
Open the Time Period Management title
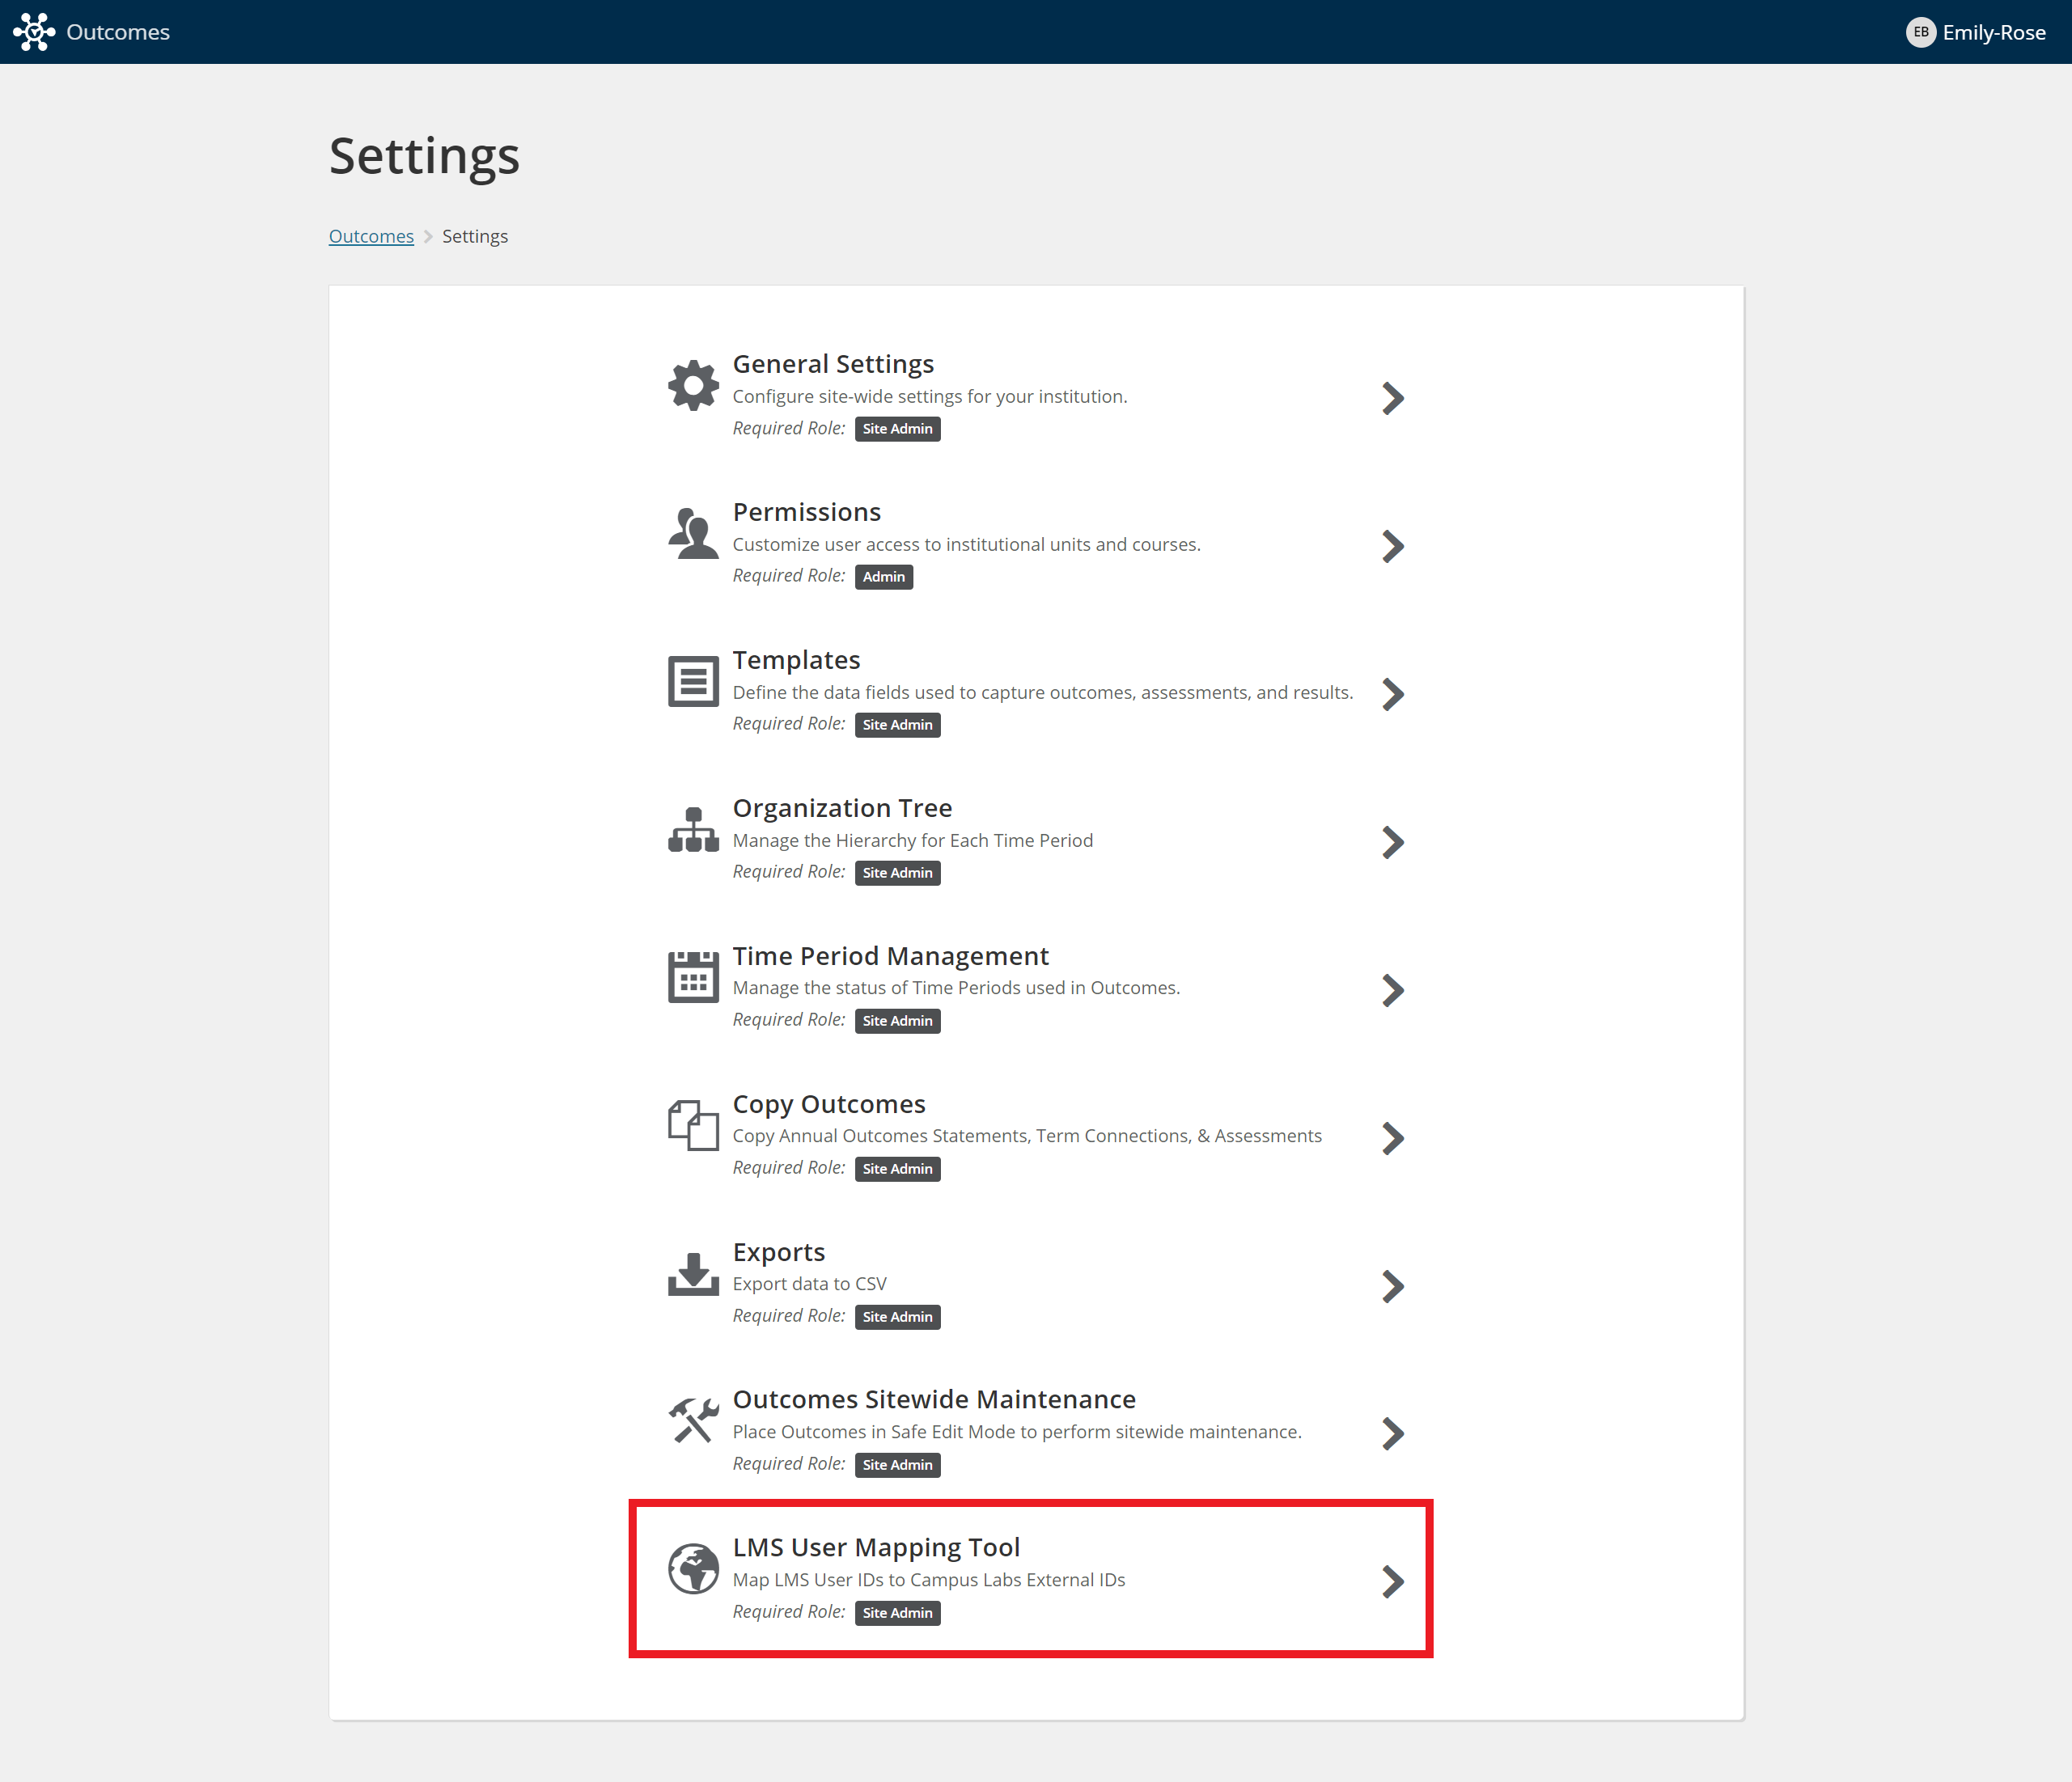[890, 956]
